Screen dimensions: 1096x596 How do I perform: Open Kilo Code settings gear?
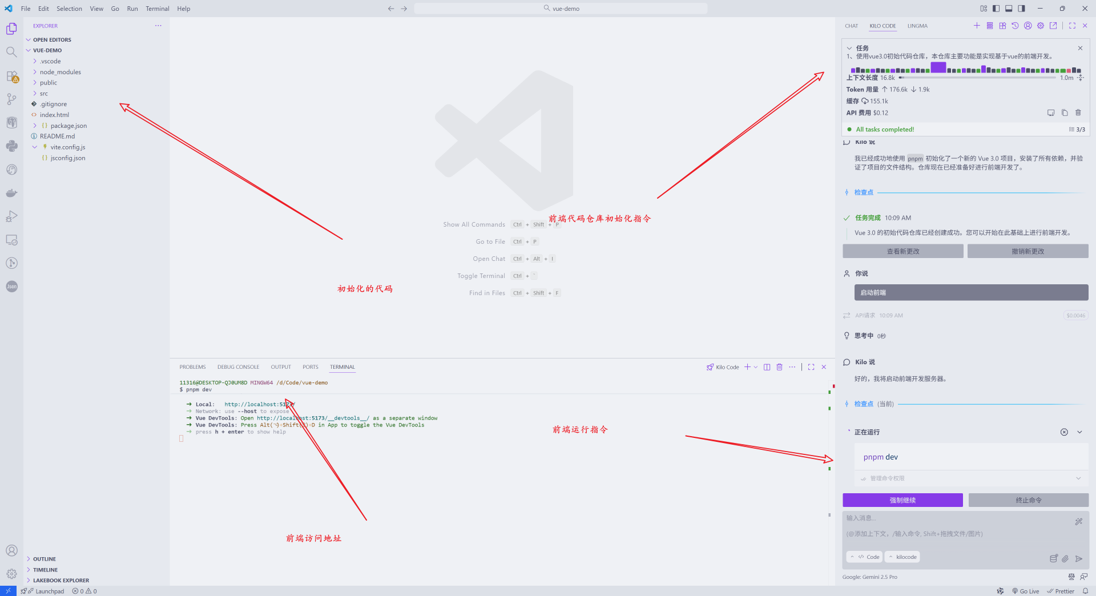click(x=1041, y=26)
